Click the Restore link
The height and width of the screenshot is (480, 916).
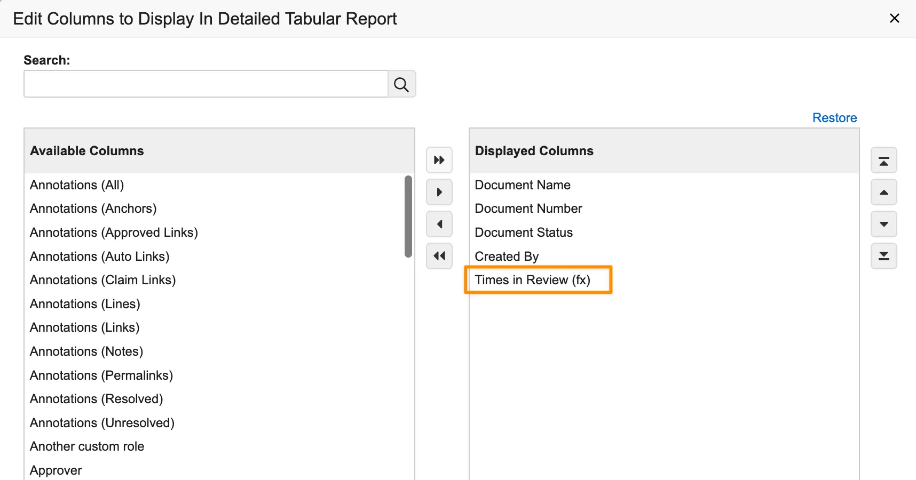click(x=834, y=118)
